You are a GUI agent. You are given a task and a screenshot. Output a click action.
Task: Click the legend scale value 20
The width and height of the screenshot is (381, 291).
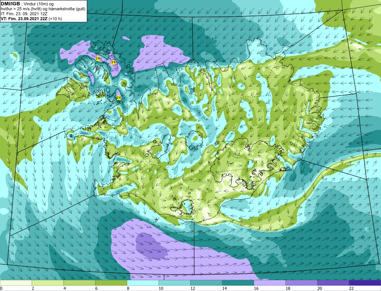point(319,288)
